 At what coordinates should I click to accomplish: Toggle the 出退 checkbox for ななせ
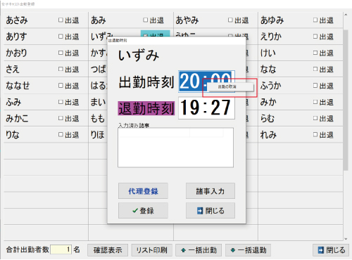61,86
